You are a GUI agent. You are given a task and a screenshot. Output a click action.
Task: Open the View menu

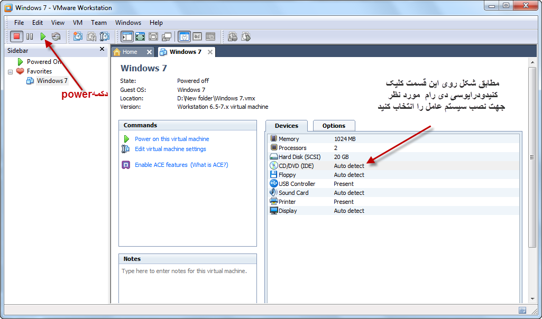(x=58, y=22)
